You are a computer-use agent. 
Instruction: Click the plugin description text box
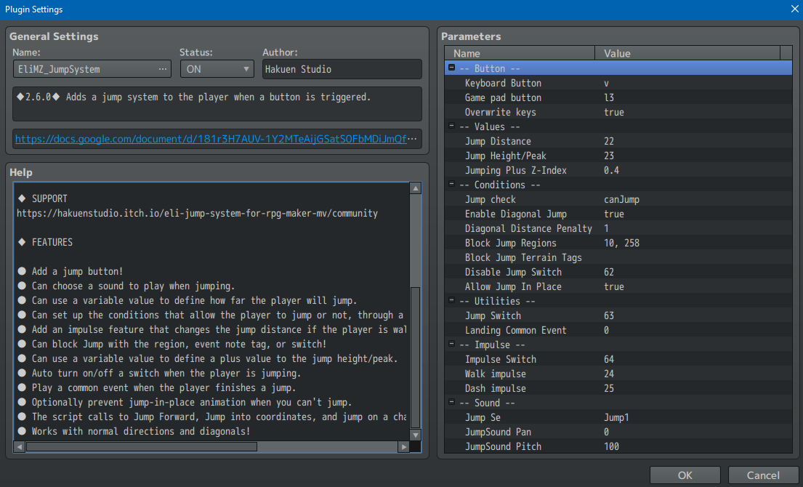click(x=217, y=104)
